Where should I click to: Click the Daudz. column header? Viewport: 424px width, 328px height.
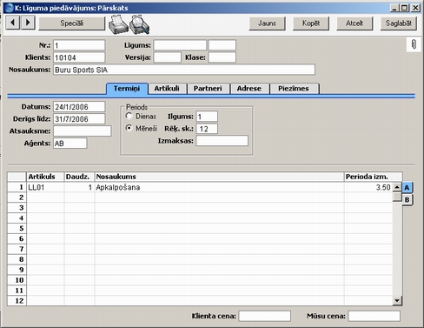tap(79, 177)
